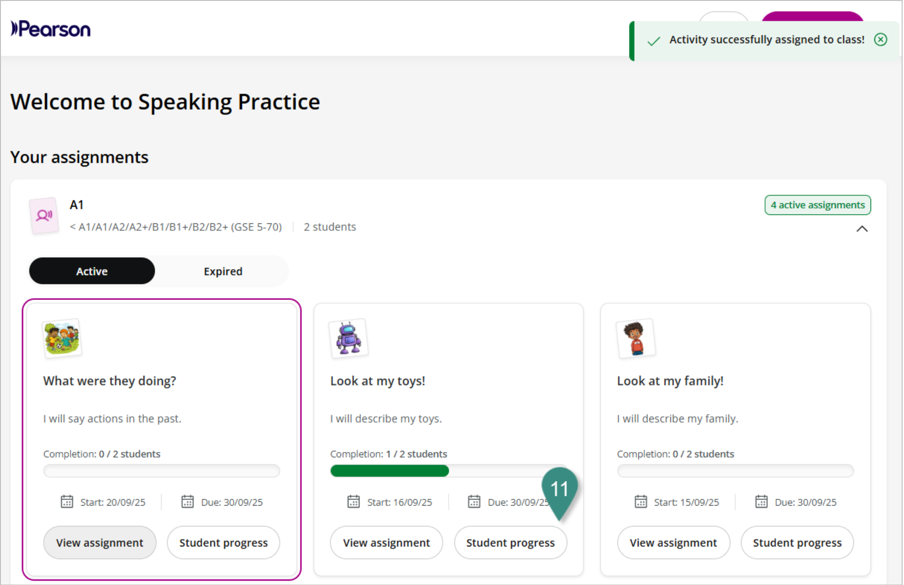Screen dimensions: 904x585
Task: Open Student progress for Look at my family!
Action: (x=797, y=543)
